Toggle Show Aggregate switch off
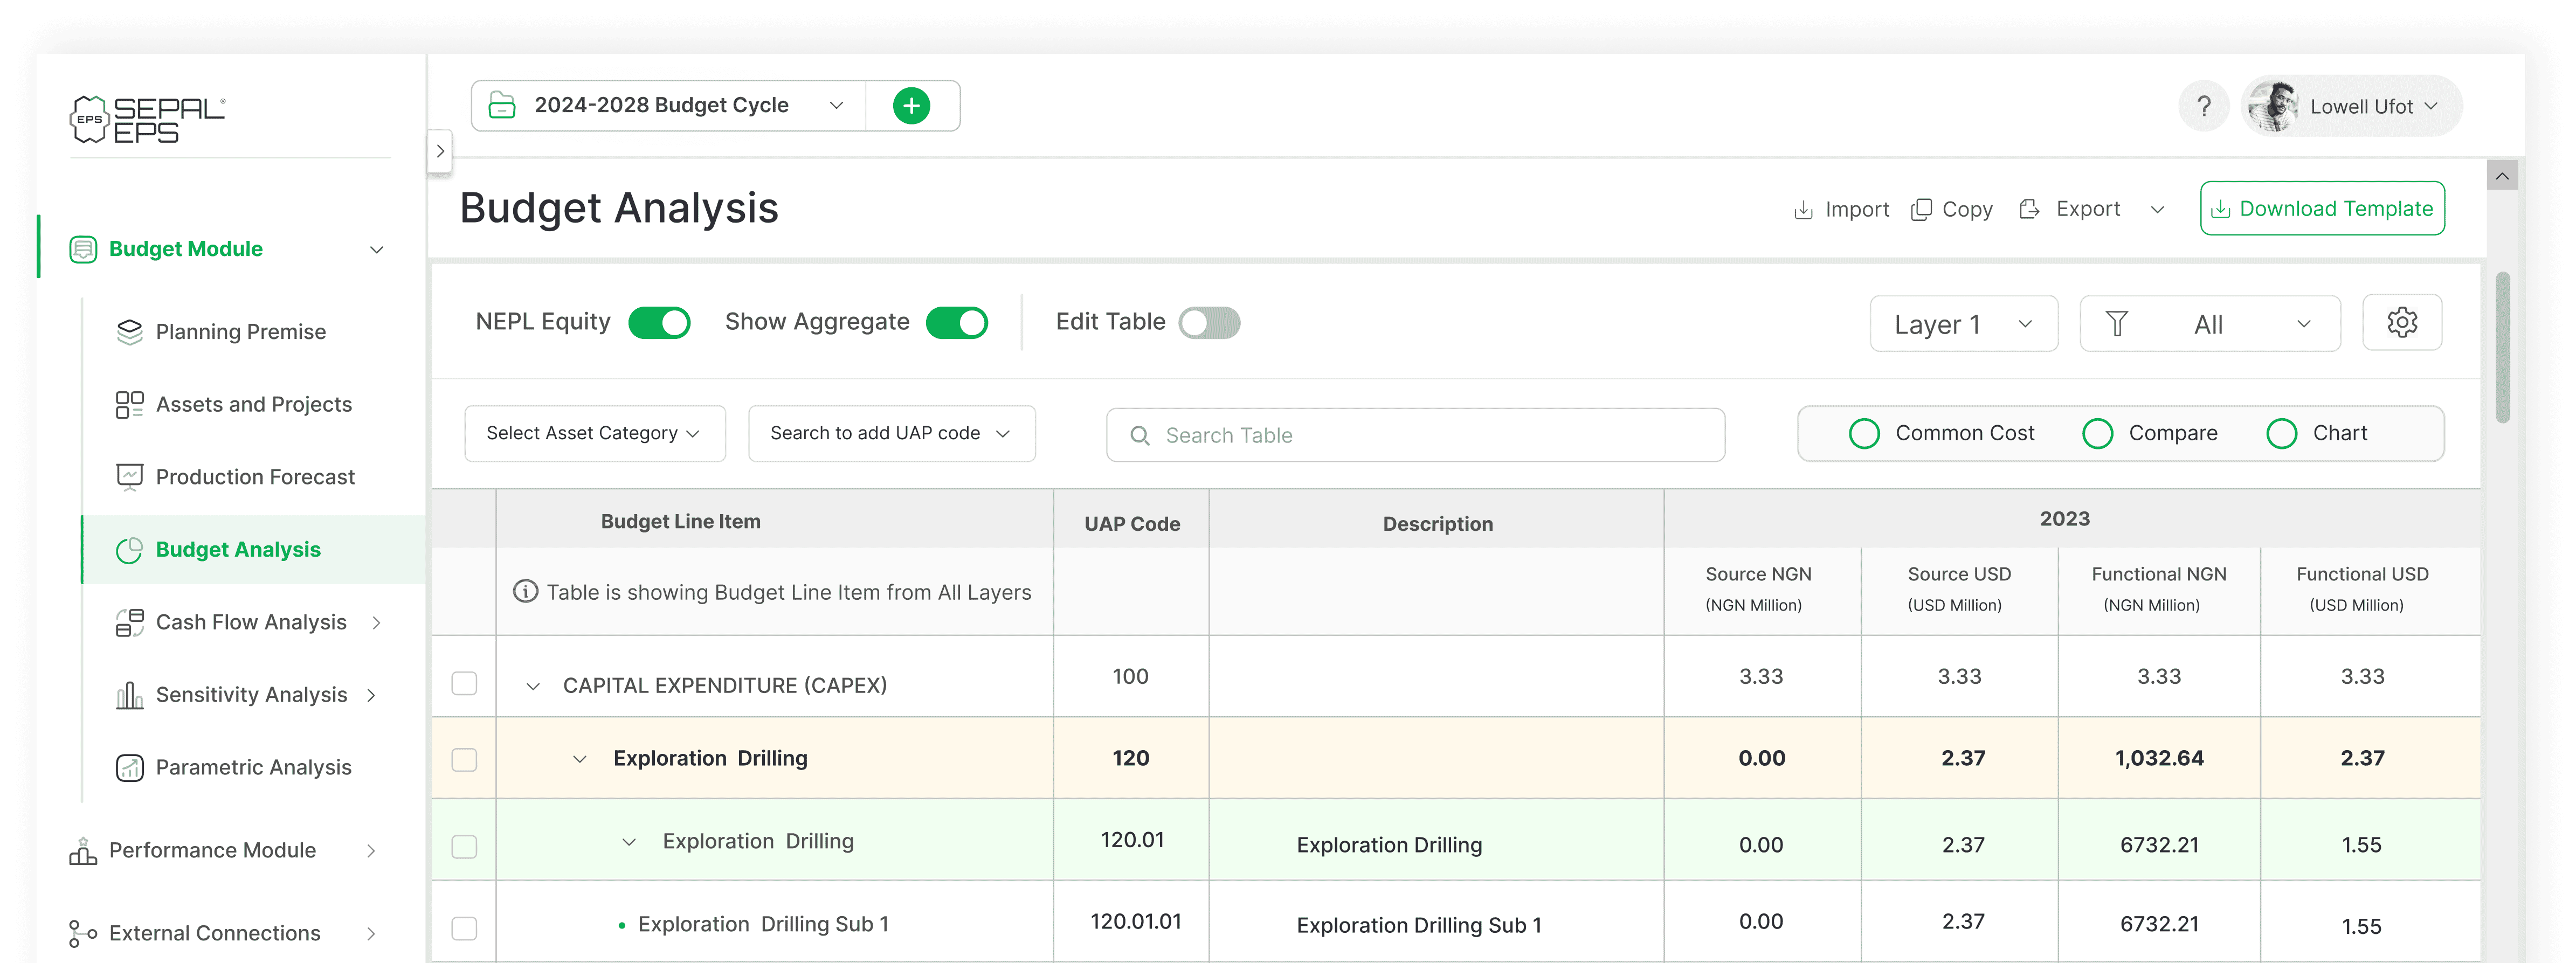The width and height of the screenshot is (2576, 963). [957, 323]
